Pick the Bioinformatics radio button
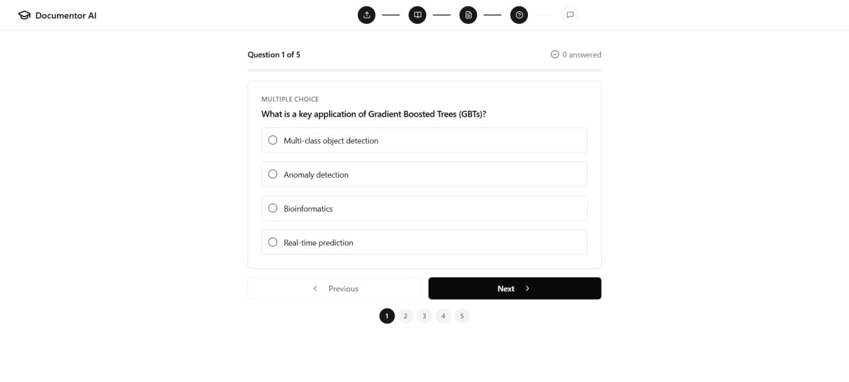The image size is (849, 382). pyautogui.click(x=273, y=208)
